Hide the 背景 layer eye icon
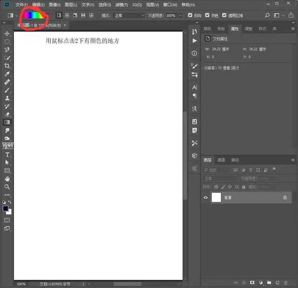This screenshot has height=288, width=298. [x=205, y=197]
